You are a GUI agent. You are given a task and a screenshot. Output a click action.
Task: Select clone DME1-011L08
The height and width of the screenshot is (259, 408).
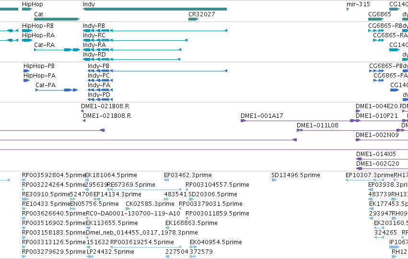(x=317, y=125)
